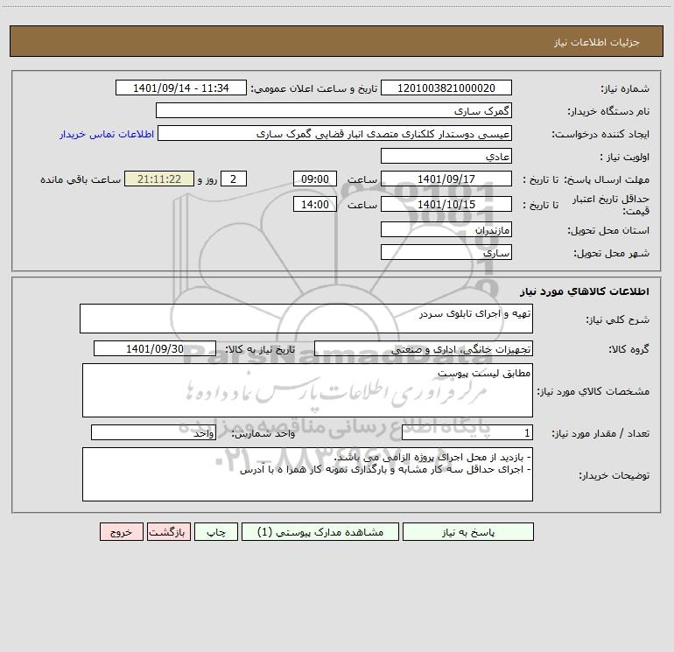Click the بازگشت back button
The height and width of the screenshot is (652, 674).
click(x=168, y=532)
